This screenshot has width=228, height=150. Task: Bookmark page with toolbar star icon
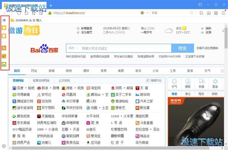tap(34, 13)
